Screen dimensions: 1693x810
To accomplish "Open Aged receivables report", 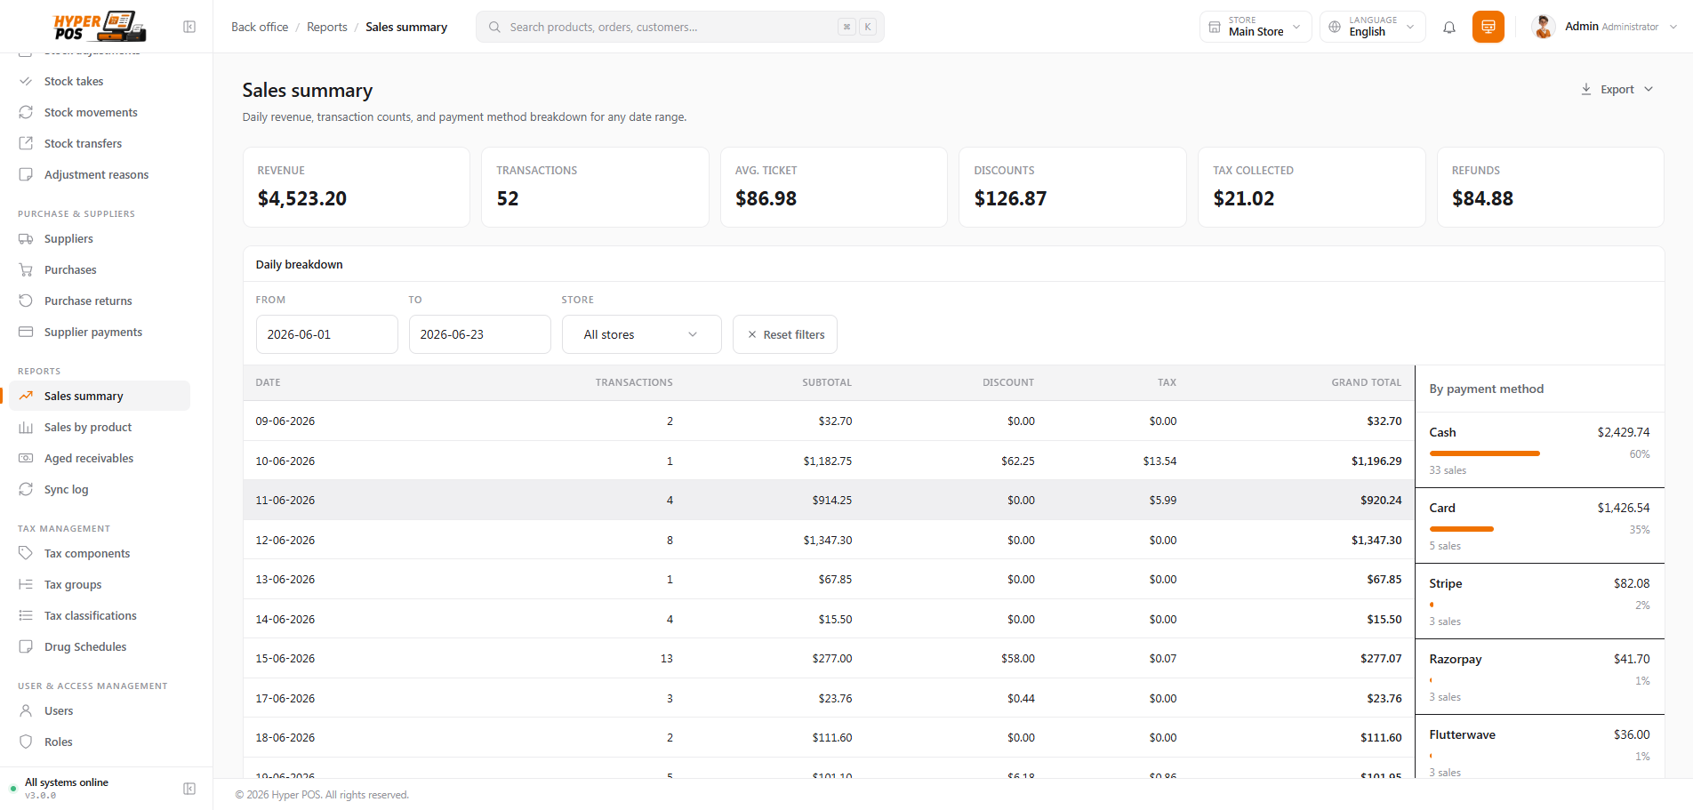I will [x=100, y=458].
